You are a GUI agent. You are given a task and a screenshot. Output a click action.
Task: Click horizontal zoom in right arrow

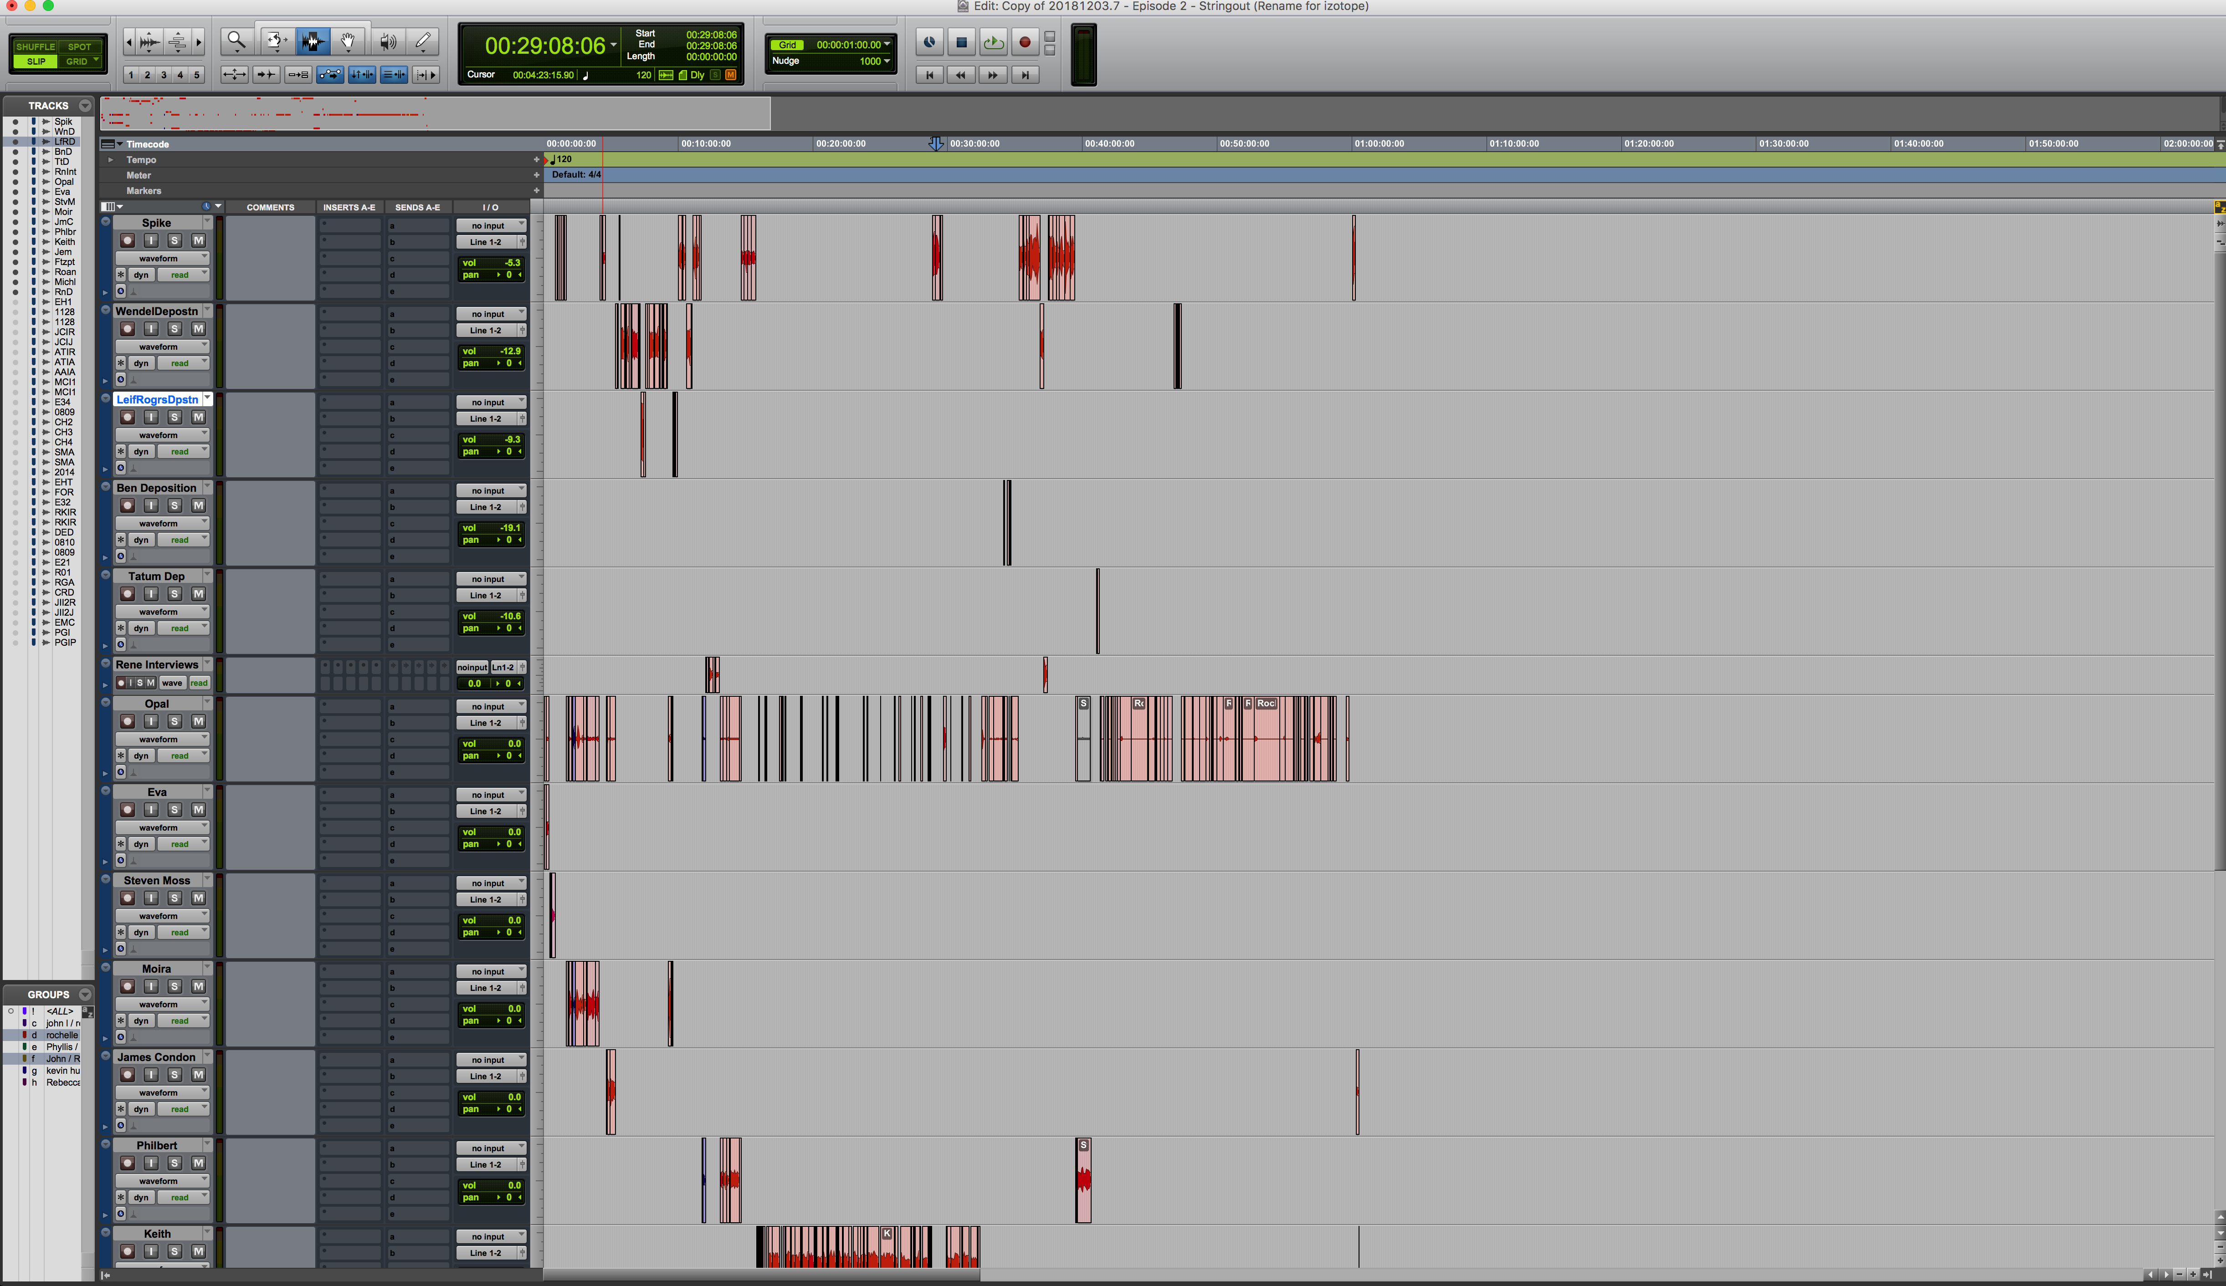[x=198, y=41]
